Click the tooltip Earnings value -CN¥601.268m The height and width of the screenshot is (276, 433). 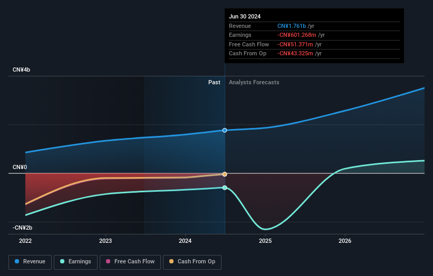(x=299, y=35)
